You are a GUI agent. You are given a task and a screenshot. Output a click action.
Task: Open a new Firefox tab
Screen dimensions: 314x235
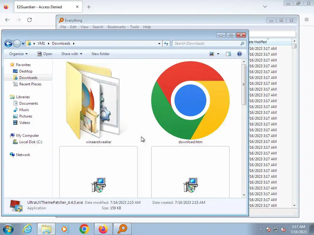coord(89,7)
